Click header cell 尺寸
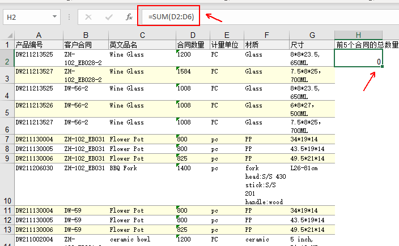 [x=312, y=45]
